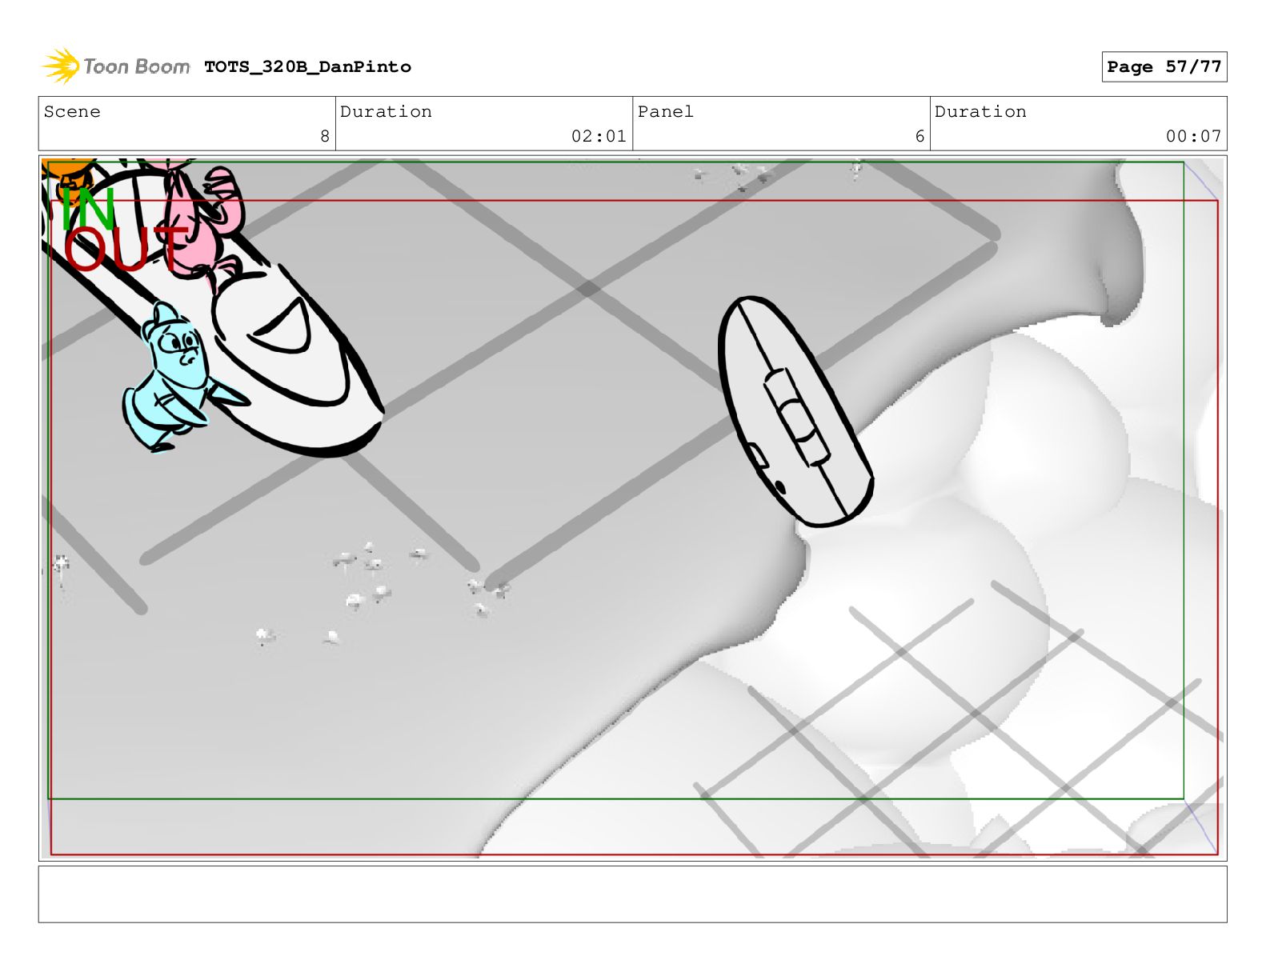Click the scene duration value 02:01
Image resolution: width=1266 pixels, height=980 pixels.
tap(599, 137)
